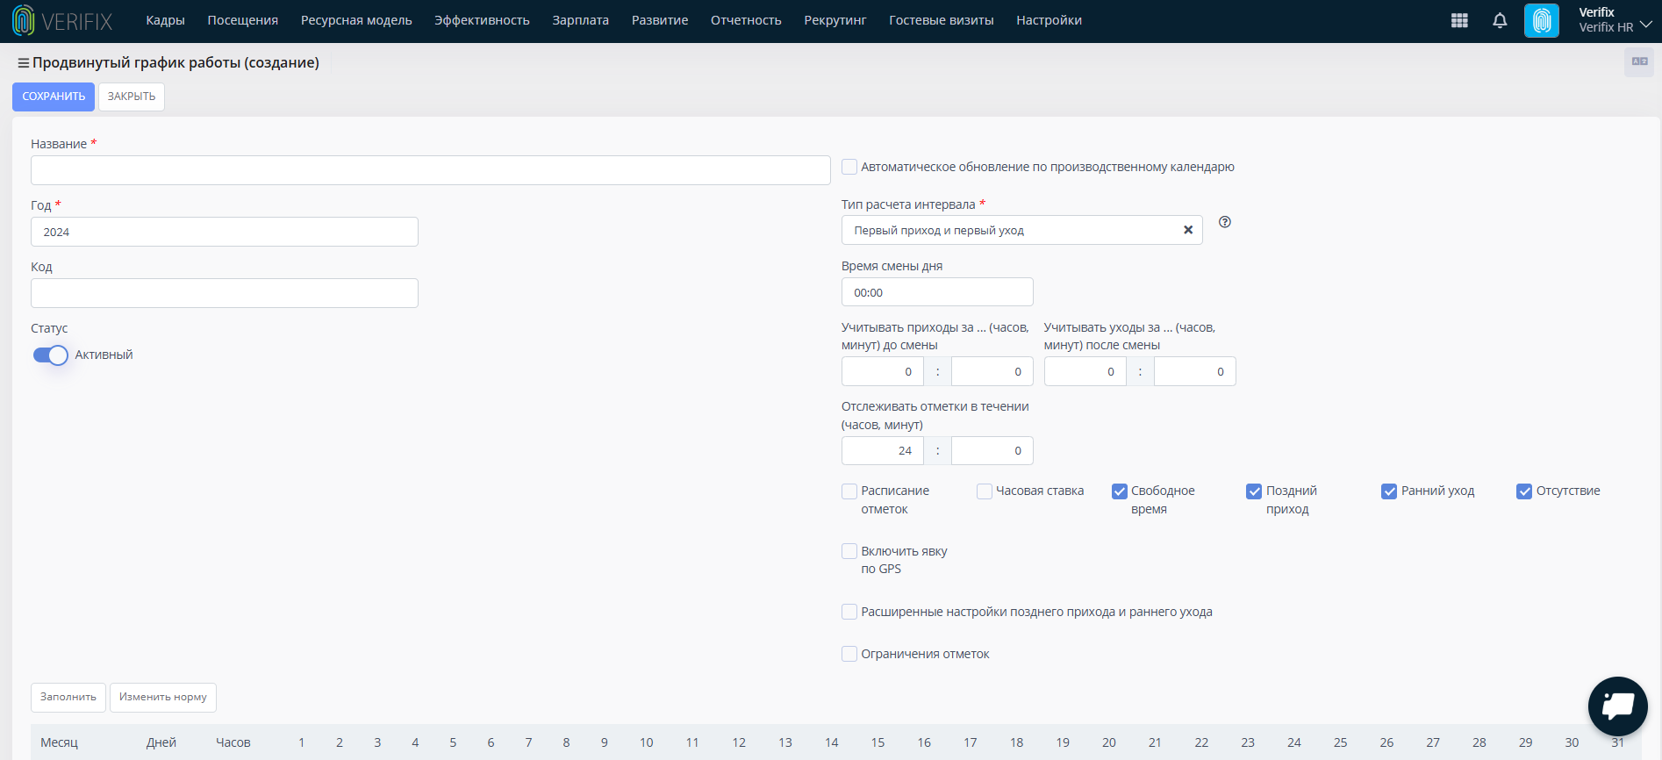This screenshot has width=1662, height=760.
Task: Check the Часовая ставка checkbox
Action: point(985,491)
